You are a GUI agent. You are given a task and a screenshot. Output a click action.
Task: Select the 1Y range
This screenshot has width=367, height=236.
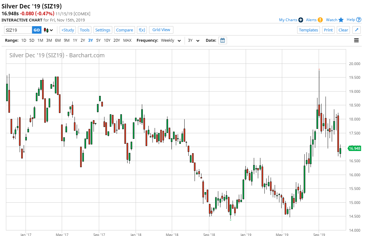[75, 40]
